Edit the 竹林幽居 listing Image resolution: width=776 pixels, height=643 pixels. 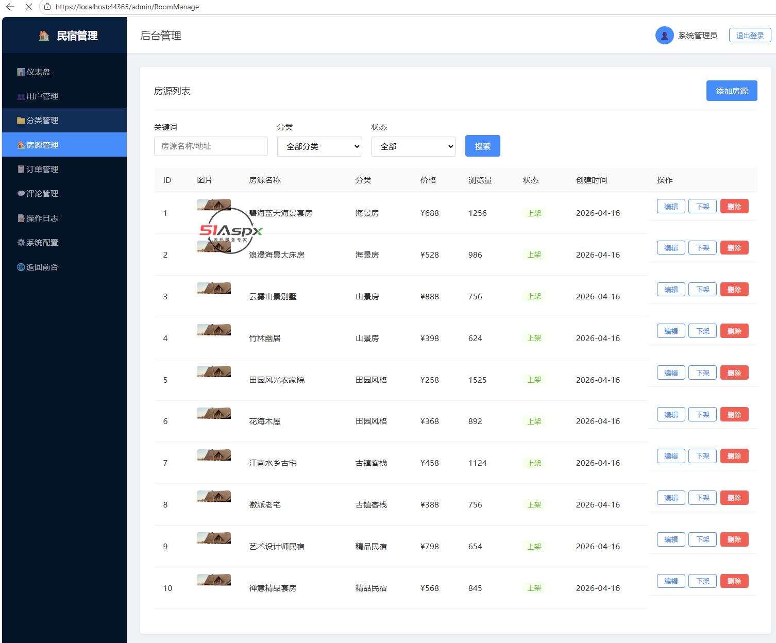click(x=671, y=331)
